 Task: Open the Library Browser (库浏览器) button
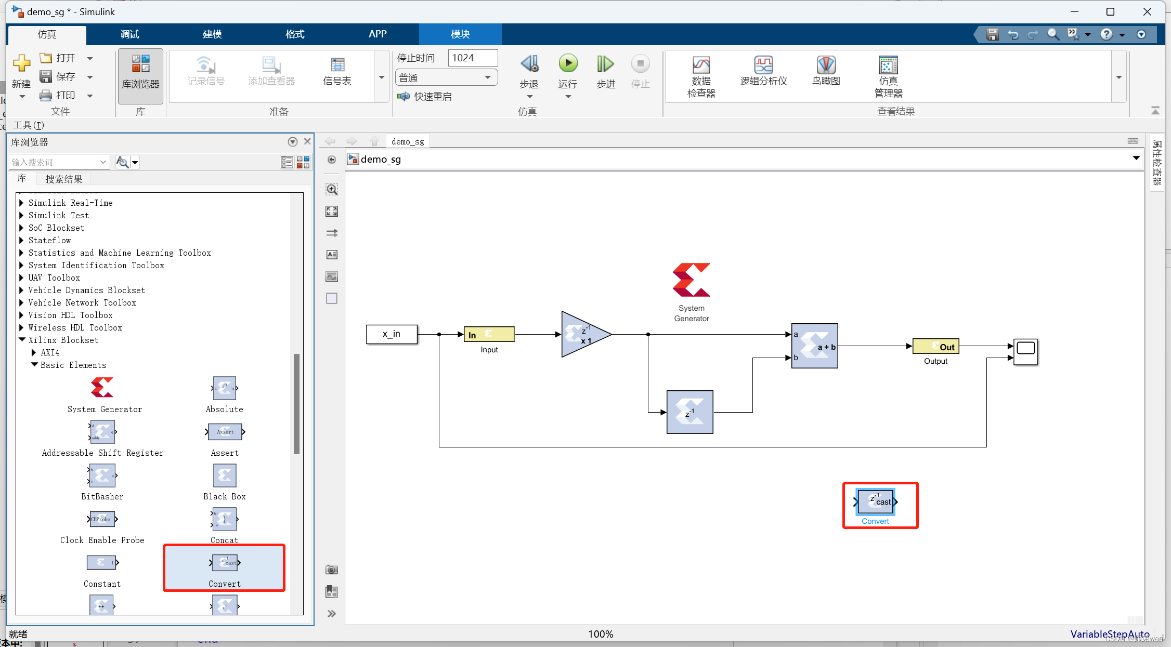tap(140, 76)
